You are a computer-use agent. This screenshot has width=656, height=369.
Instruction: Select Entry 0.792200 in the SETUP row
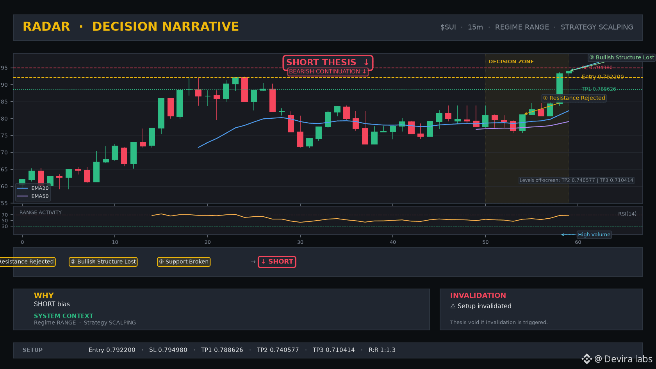point(112,350)
